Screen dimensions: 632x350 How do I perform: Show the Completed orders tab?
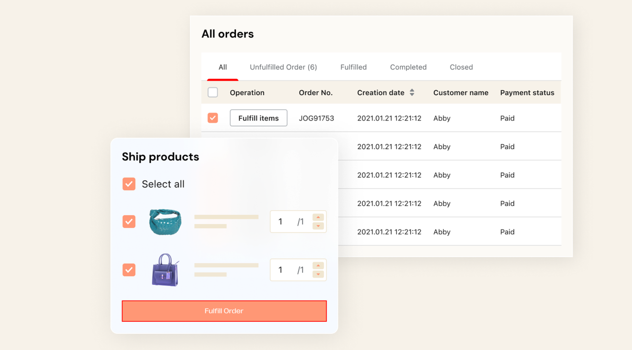point(408,67)
